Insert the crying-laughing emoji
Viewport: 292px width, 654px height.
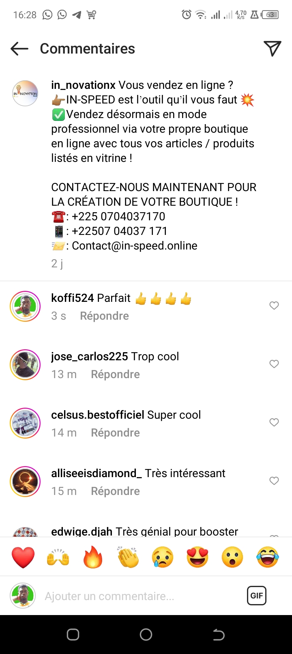(x=268, y=557)
